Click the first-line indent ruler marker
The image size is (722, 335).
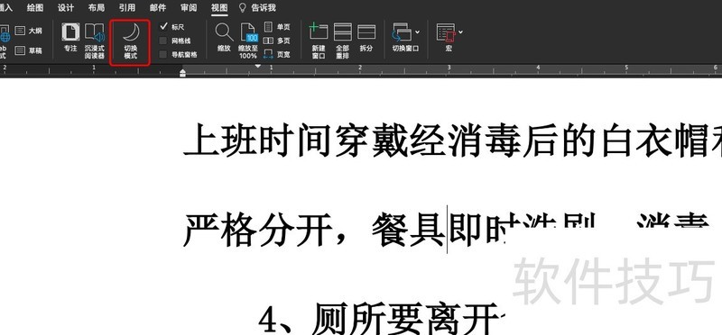(x=258, y=66)
